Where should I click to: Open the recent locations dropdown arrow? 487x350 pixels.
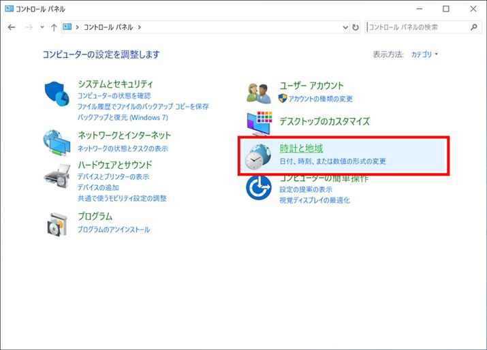click(42, 27)
